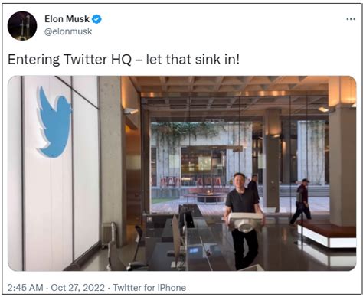Click the white sink being carried
363x297 pixels.
coord(246,221)
